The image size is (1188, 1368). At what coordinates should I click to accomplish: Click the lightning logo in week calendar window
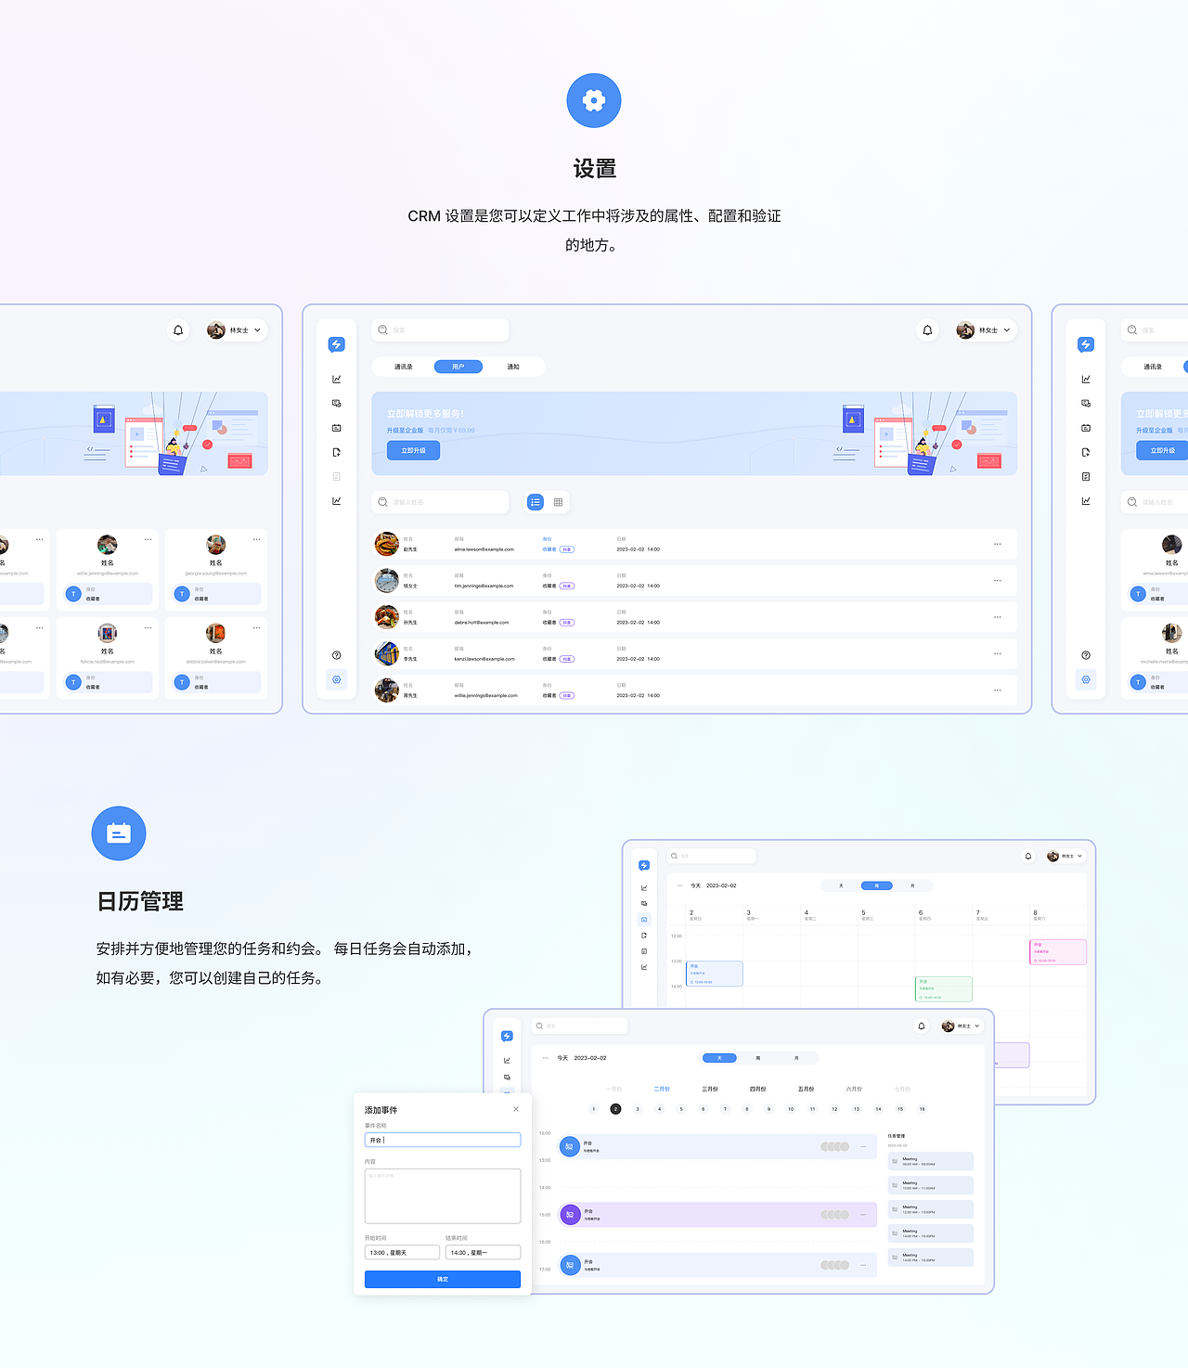(x=644, y=865)
